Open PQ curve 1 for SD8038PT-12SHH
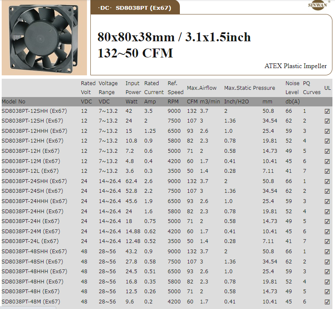 click(304, 111)
